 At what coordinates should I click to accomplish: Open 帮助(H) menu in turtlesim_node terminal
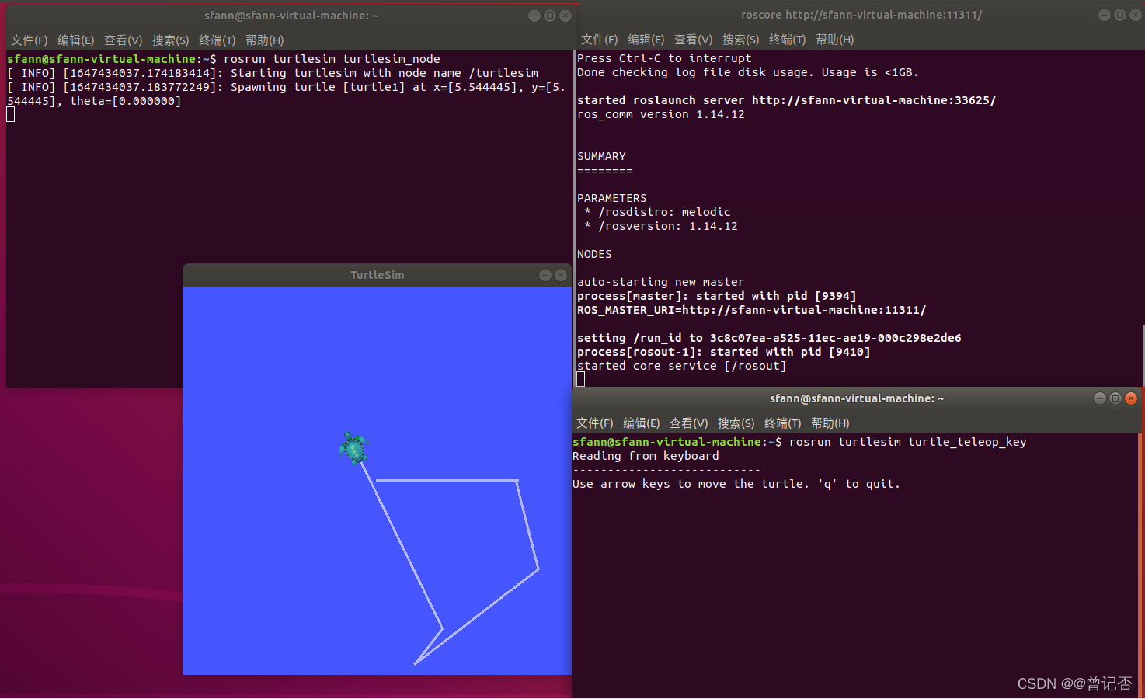pos(265,40)
